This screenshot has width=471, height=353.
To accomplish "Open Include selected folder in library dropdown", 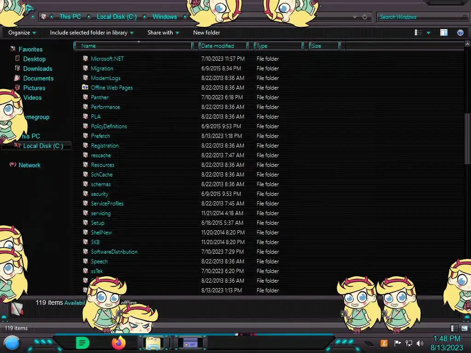I will [92, 33].
